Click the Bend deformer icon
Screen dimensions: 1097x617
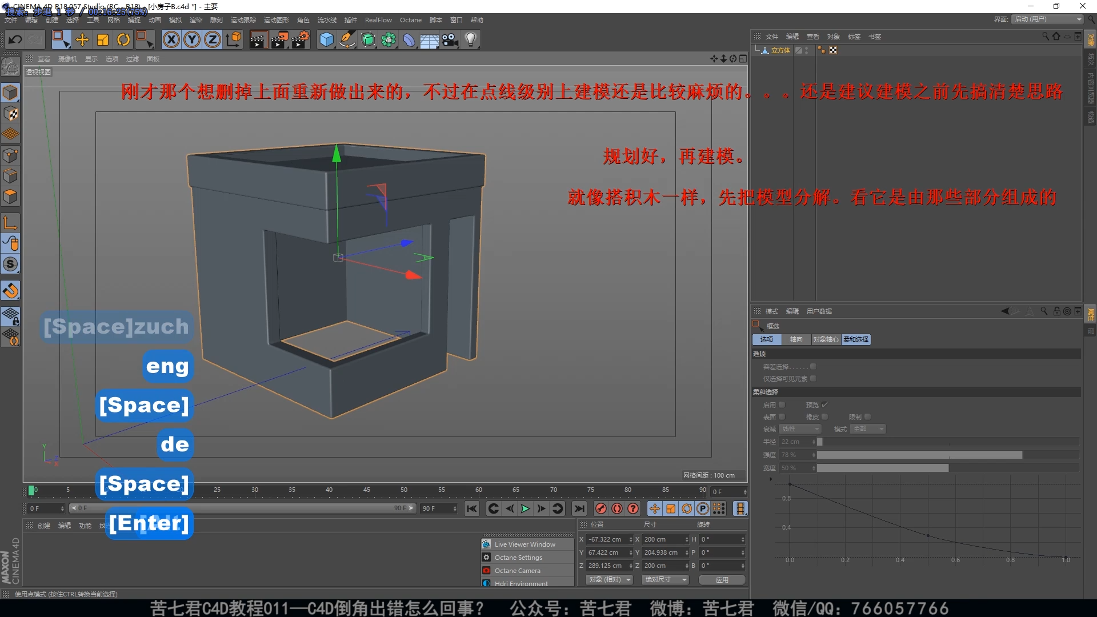pyautogui.click(x=409, y=39)
